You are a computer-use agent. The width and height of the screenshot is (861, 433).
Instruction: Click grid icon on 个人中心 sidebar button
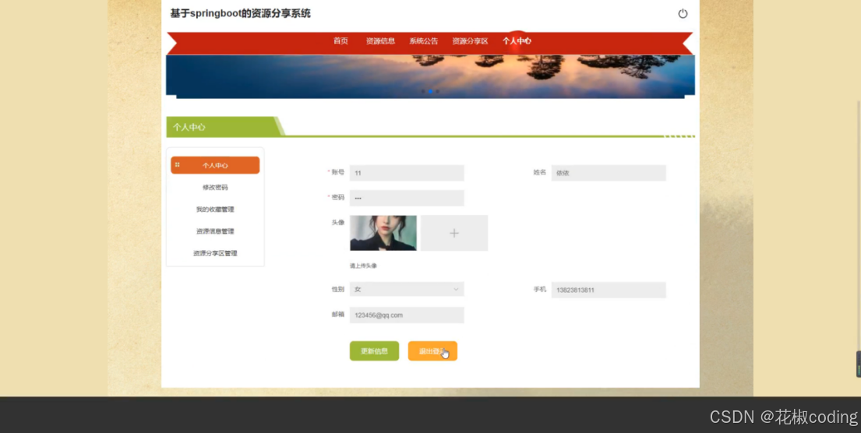tap(178, 164)
